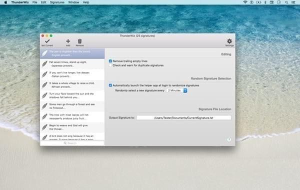300x190 pixels.
Task: Click the help question mark button
Action: 229,139
